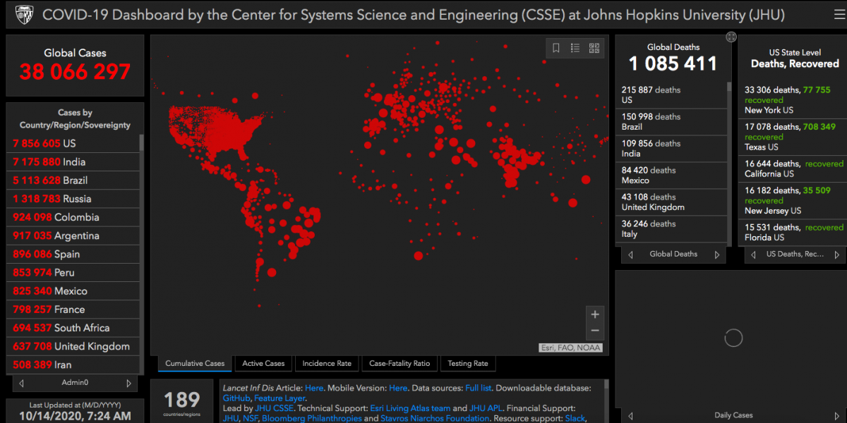Select '150 998 deaths Brazil' entry
847x423 pixels.
672,122
